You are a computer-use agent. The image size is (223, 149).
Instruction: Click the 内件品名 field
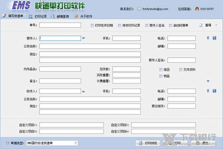(60, 69)
